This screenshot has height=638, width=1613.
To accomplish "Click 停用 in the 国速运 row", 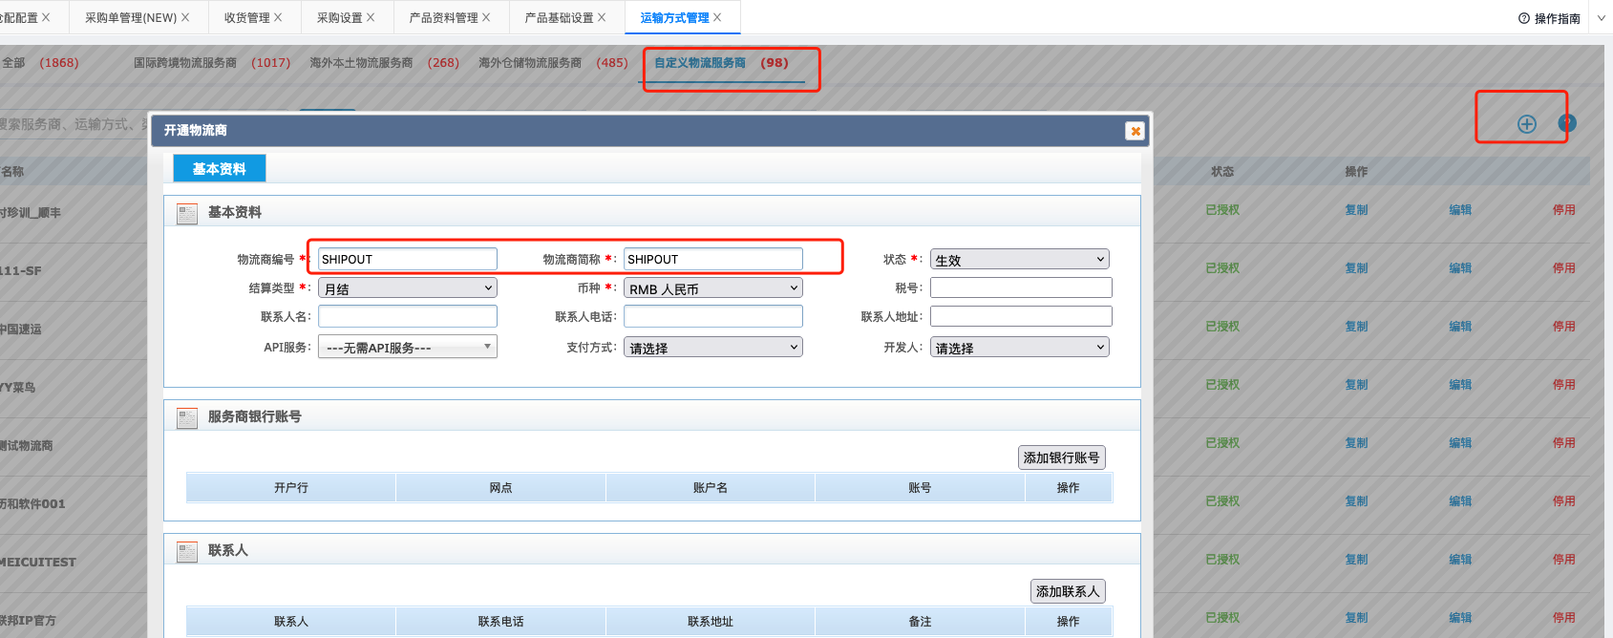I will click(1564, 327).
